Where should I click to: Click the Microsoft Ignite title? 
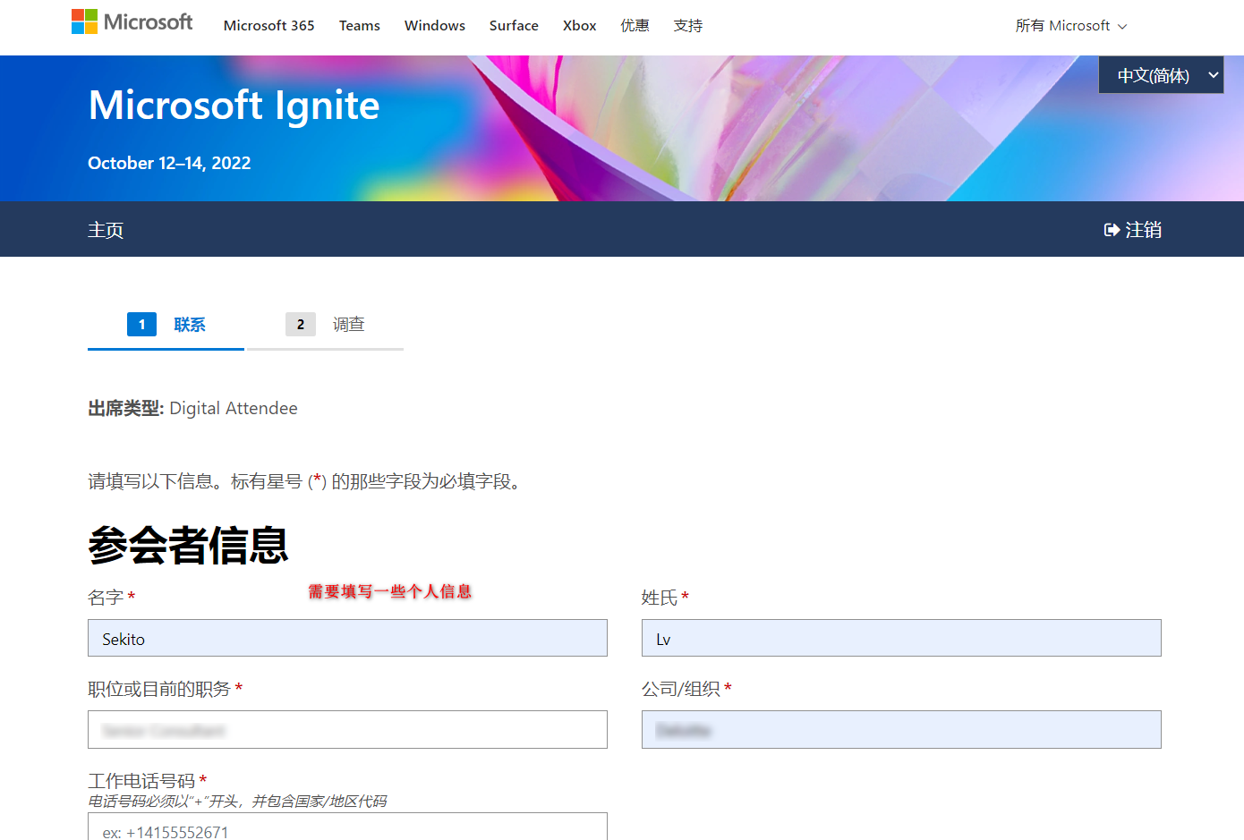[x=234, y=106]
